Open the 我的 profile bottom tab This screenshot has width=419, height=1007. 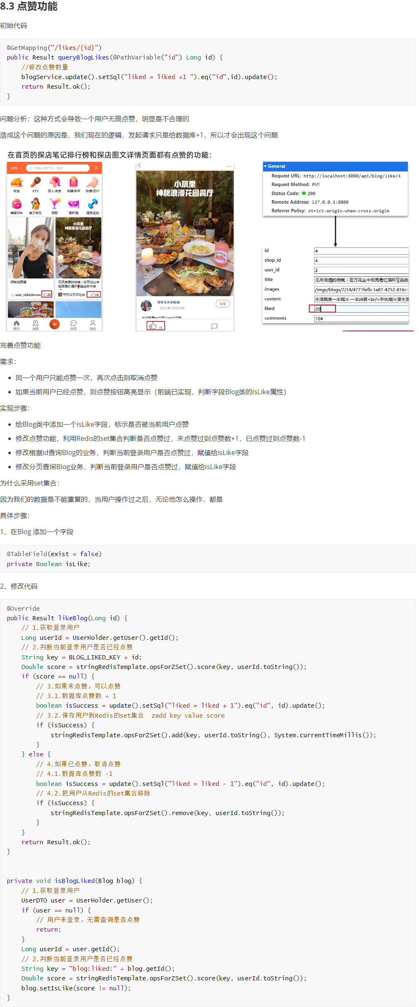92,325
